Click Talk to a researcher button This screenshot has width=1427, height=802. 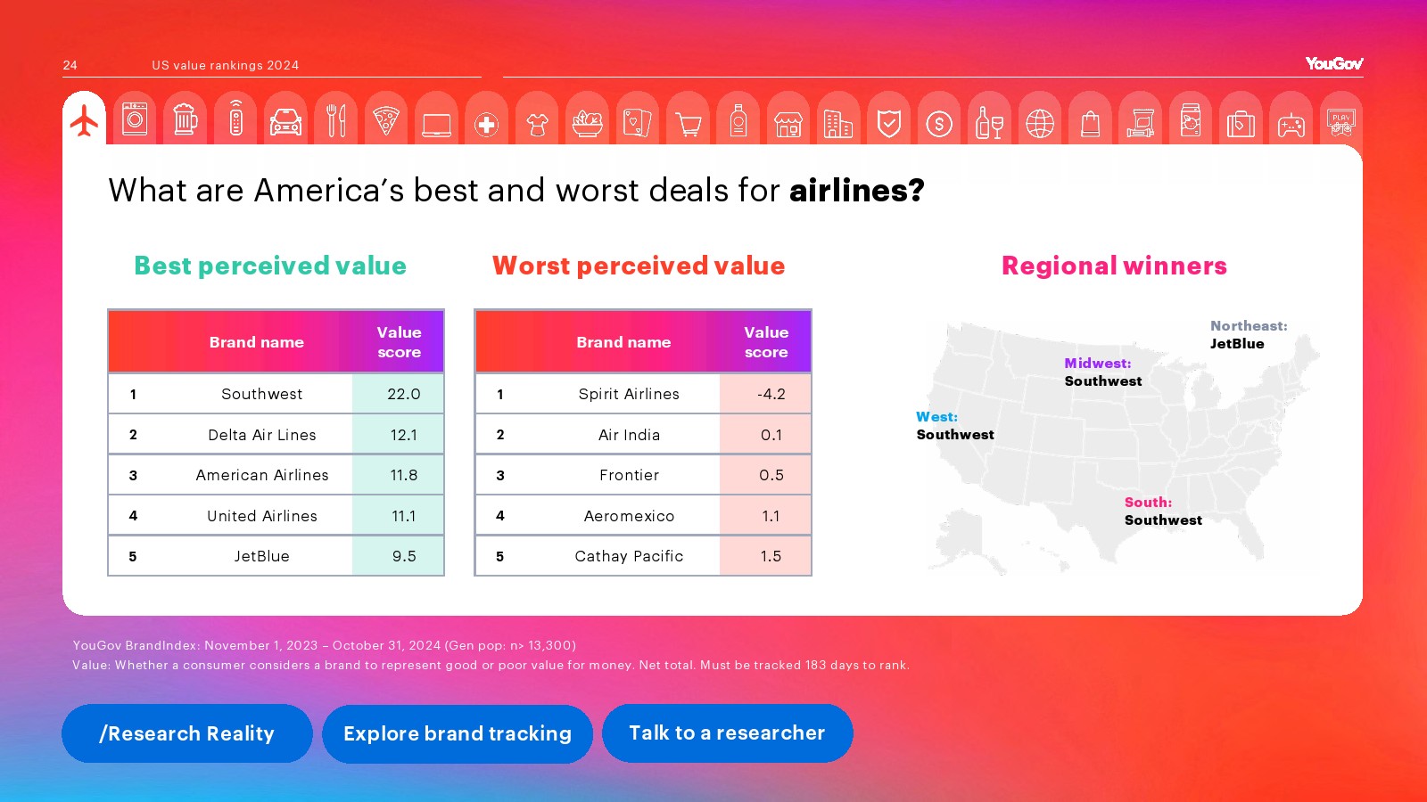pos(727,732)
